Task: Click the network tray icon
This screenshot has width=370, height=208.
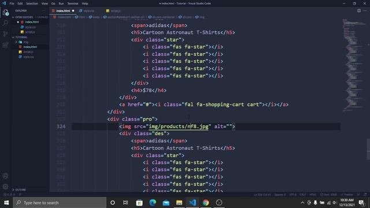Action: pyautogui.click(x=328, y=203)
